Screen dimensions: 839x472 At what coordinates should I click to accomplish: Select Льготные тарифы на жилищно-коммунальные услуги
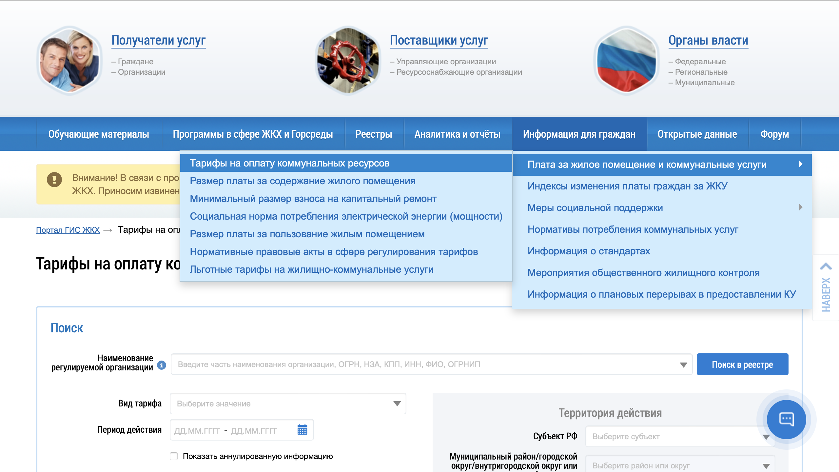click(x=346, y=269)
